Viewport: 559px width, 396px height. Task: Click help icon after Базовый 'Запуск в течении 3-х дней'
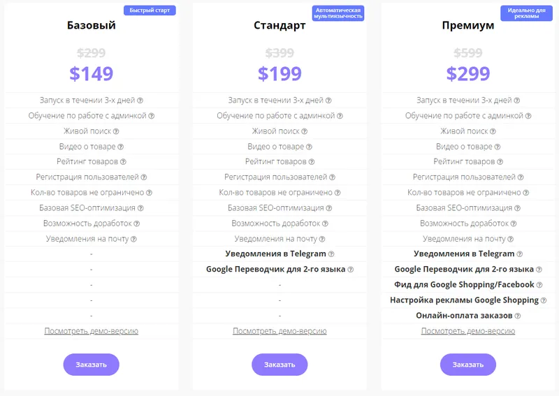[140, 101]
